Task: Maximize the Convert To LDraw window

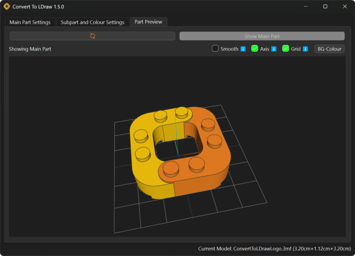Action: coord(325,7)
